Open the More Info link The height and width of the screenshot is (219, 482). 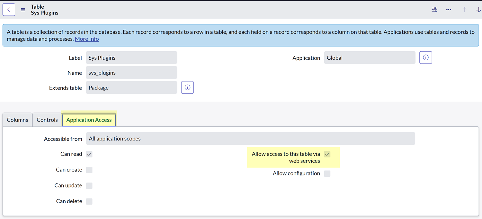coord(87,39)
